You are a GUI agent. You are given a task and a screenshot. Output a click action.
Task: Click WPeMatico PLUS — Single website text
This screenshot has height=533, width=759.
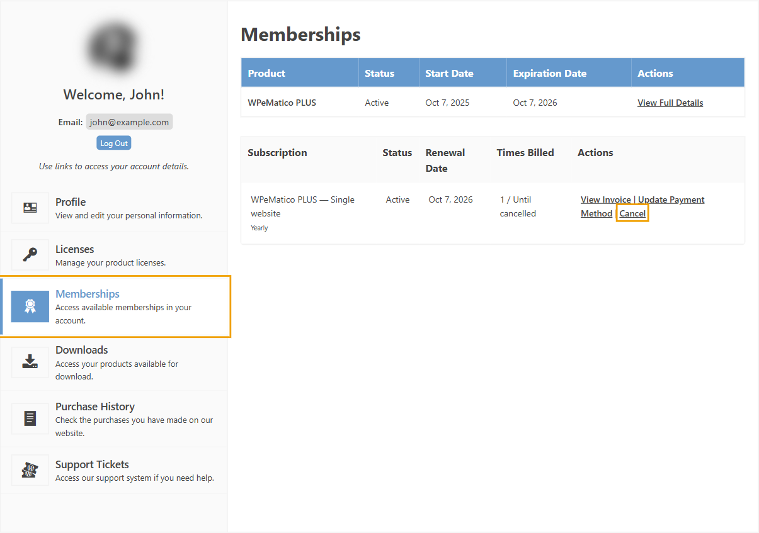302,206
